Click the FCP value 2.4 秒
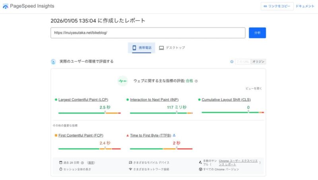 click(x=105, y=143)
